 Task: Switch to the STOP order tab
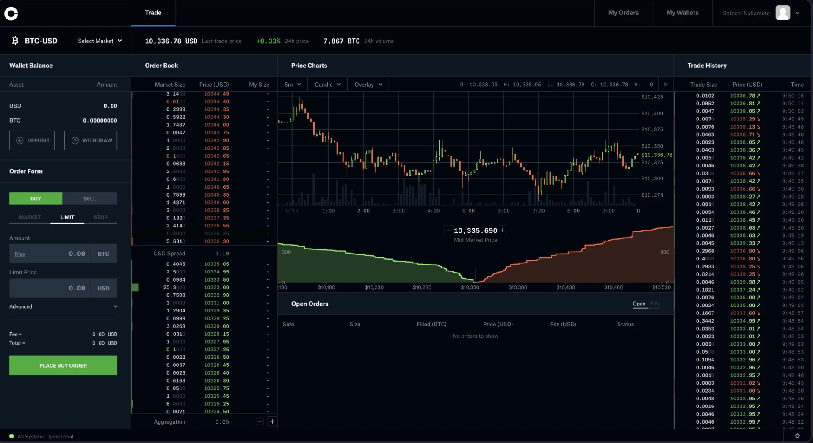pos(100,217)
